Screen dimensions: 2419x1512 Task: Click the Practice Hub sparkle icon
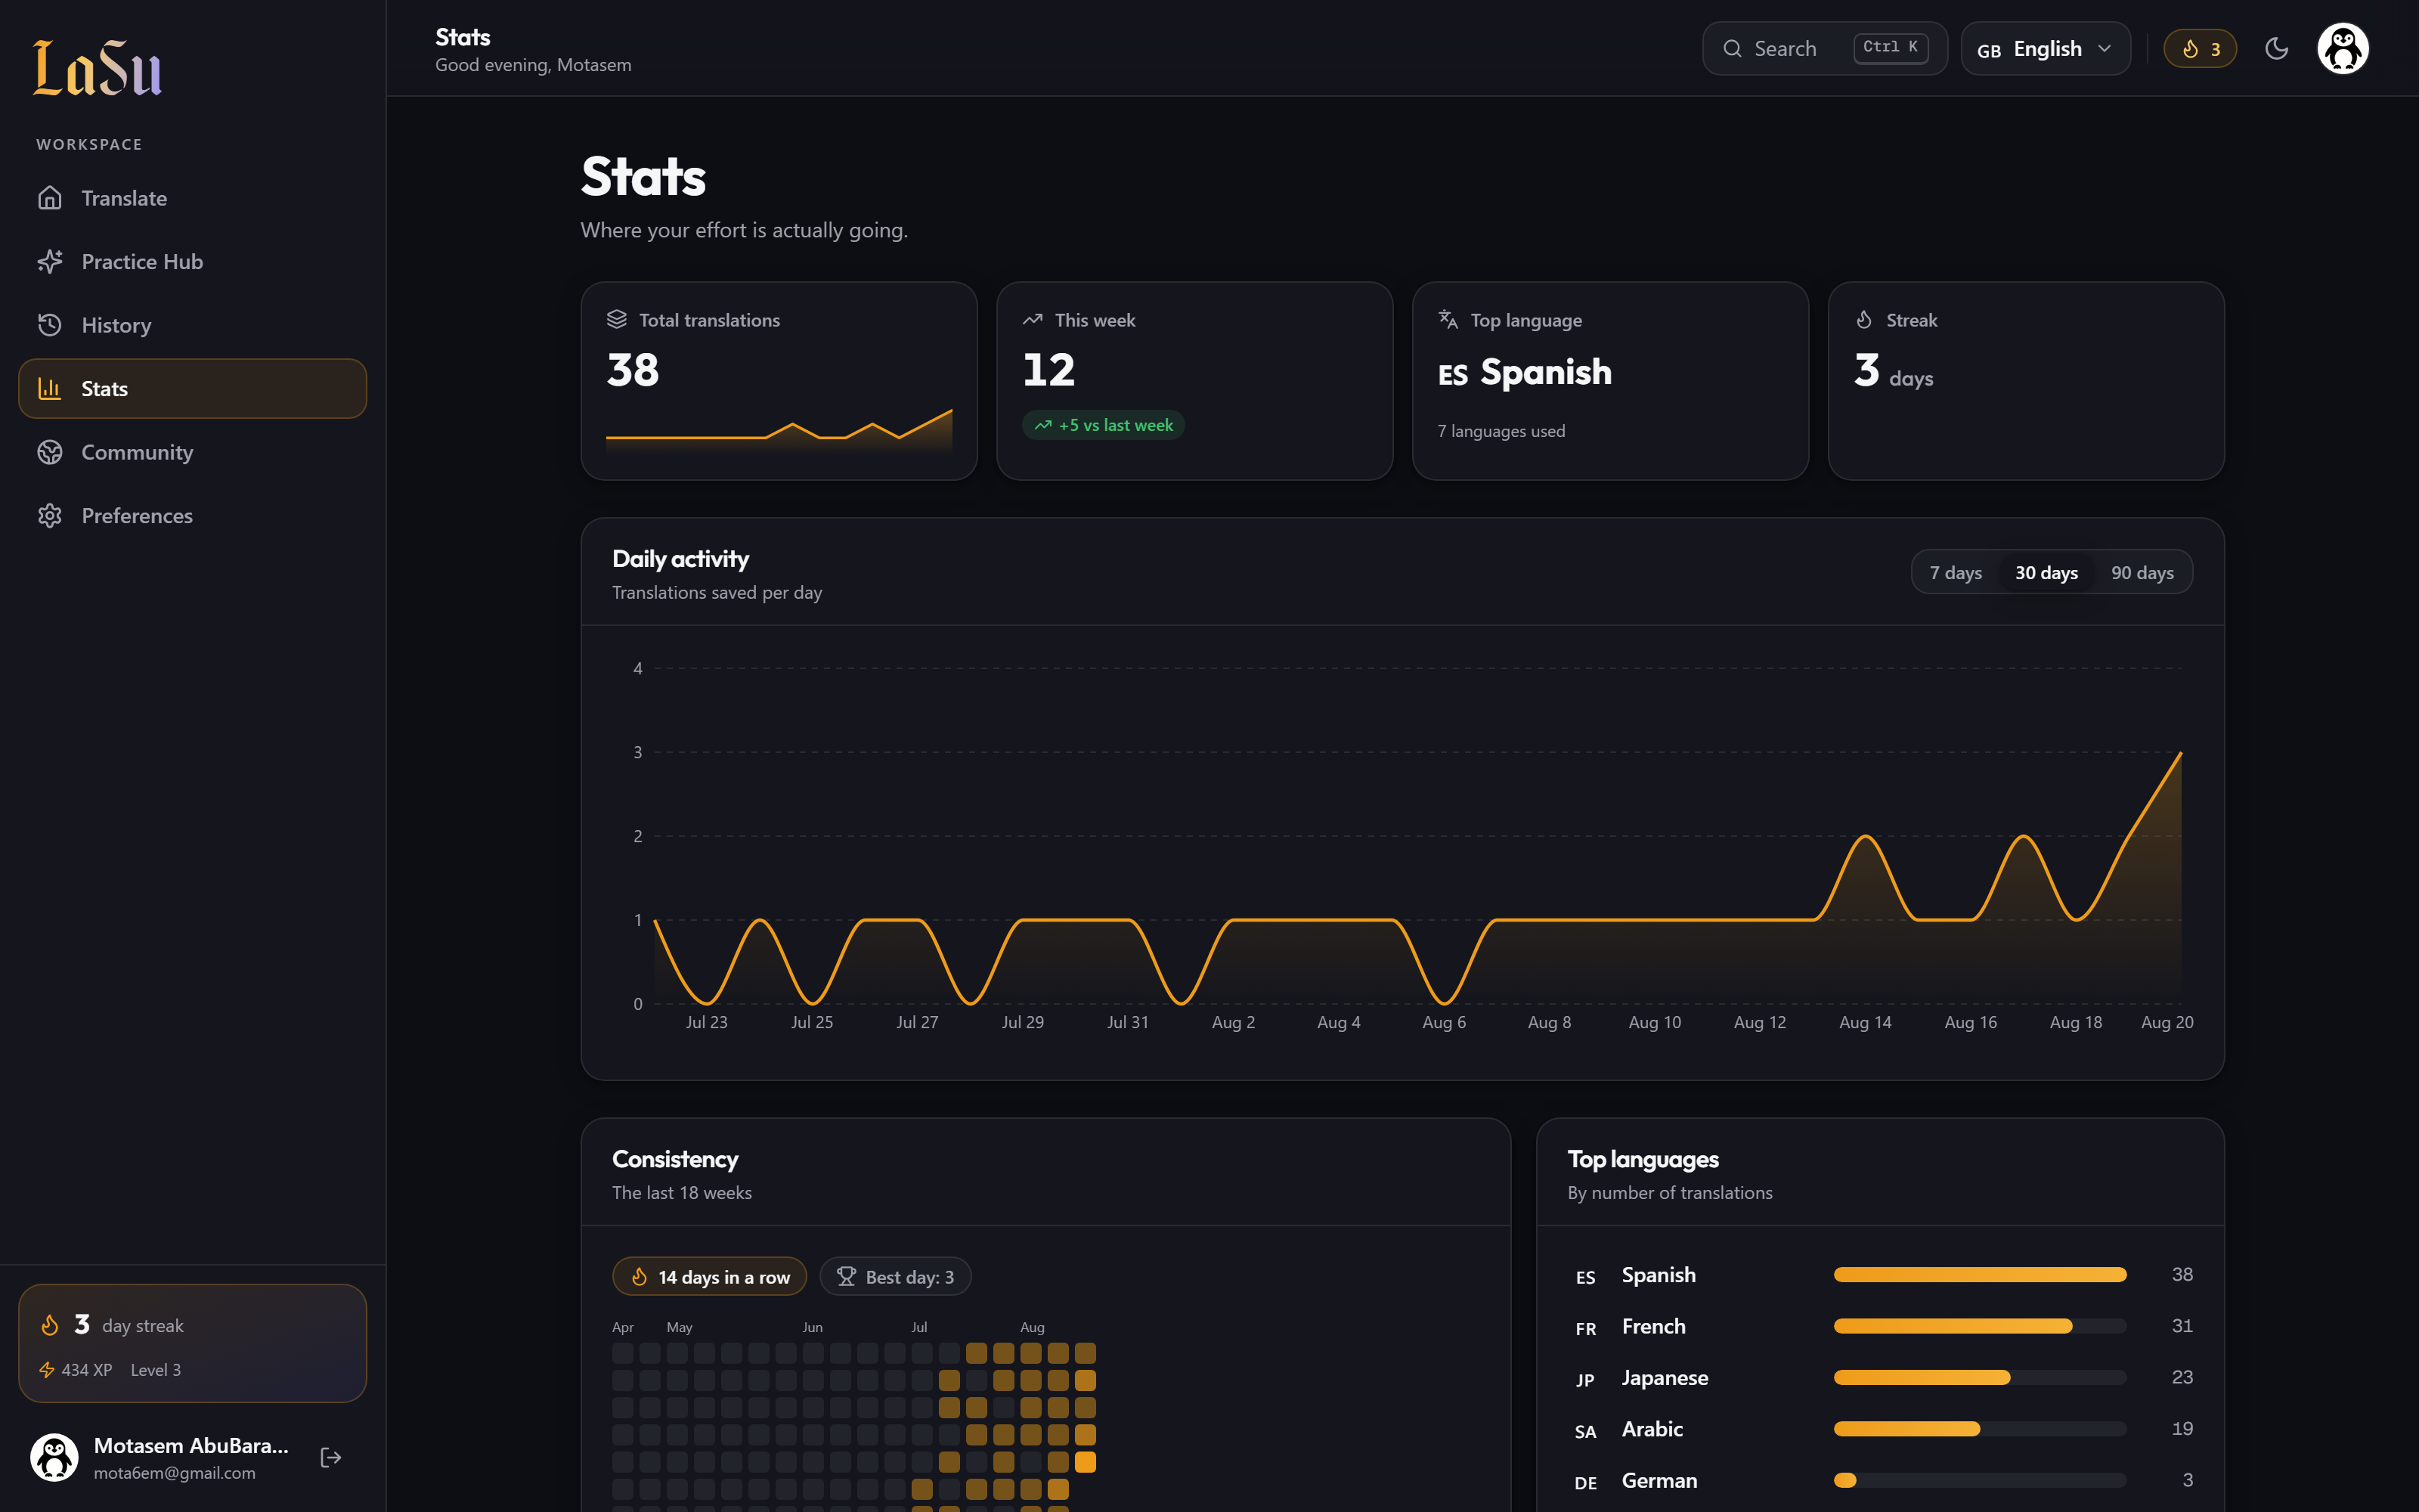[x=50, y=262]
